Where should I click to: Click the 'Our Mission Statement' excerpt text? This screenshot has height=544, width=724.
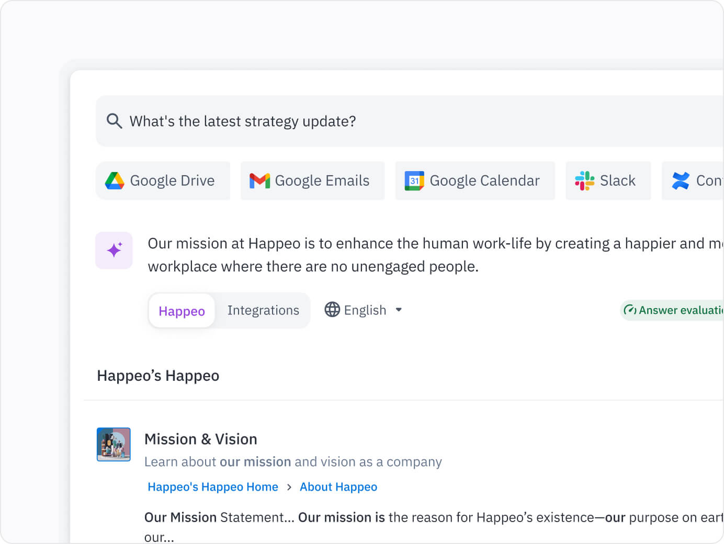[434, 527]
